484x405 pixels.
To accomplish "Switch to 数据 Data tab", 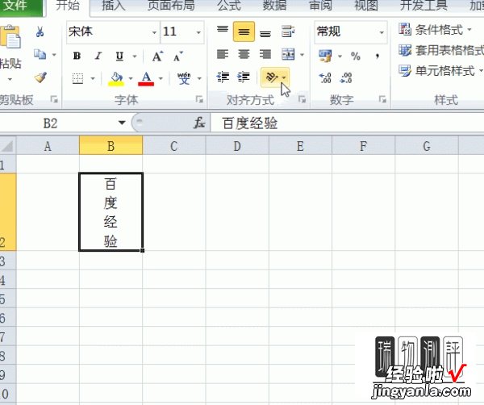I will [x=274, y=6].
